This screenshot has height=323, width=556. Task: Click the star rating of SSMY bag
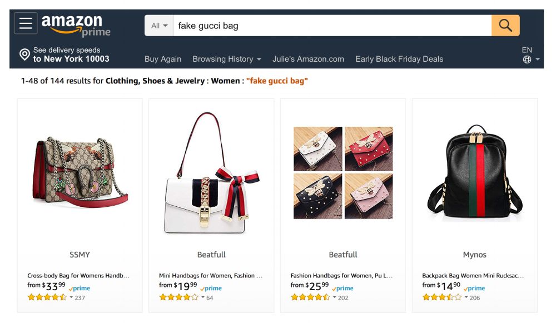[x=47, y=297]
